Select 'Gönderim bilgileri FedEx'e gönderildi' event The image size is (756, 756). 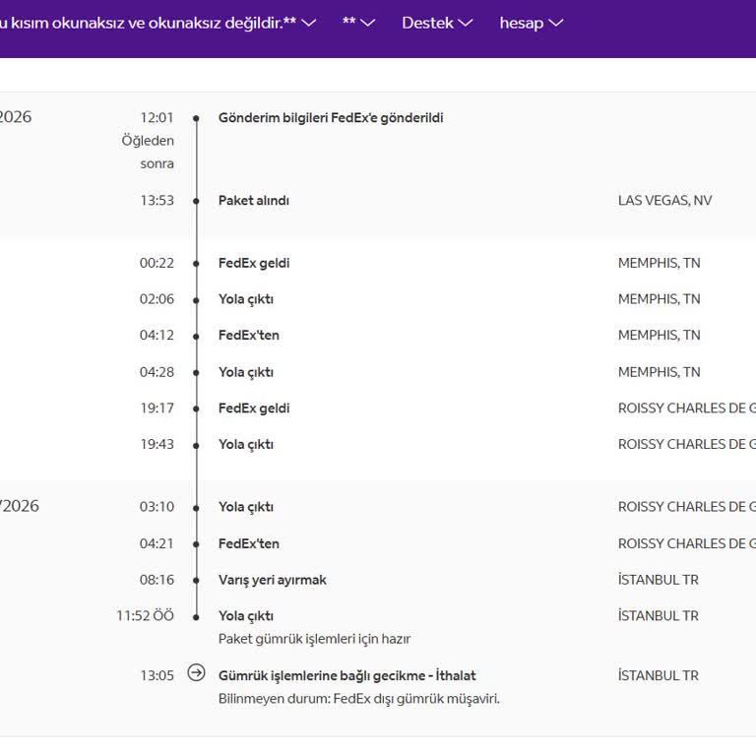coord(331,118)
